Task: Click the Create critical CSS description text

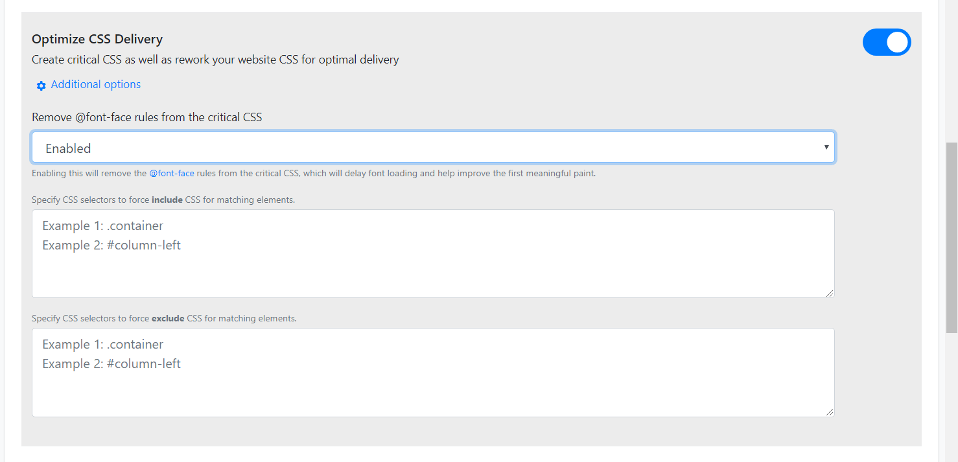Action: [x=215, y=60]
